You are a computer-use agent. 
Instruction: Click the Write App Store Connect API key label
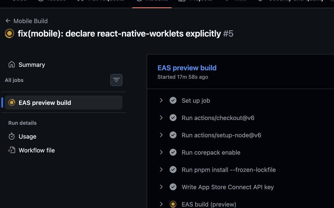tap(228, 187)
